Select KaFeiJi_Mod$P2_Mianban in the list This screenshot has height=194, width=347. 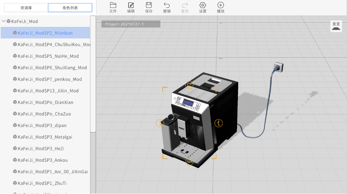(x=45, y=33)
